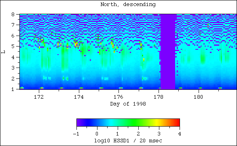Click the y-axis tick label 8

pos(13,15)
